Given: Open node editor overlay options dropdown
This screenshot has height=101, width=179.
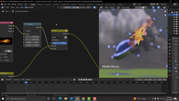Looking at the screenshot, I should coord(96,8).
